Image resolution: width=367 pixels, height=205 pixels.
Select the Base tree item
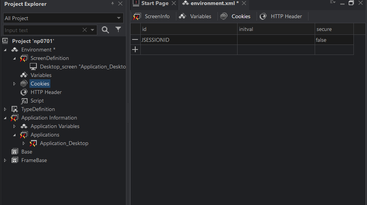27,152
